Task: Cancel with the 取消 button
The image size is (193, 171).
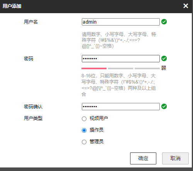Action: [175, 158]
